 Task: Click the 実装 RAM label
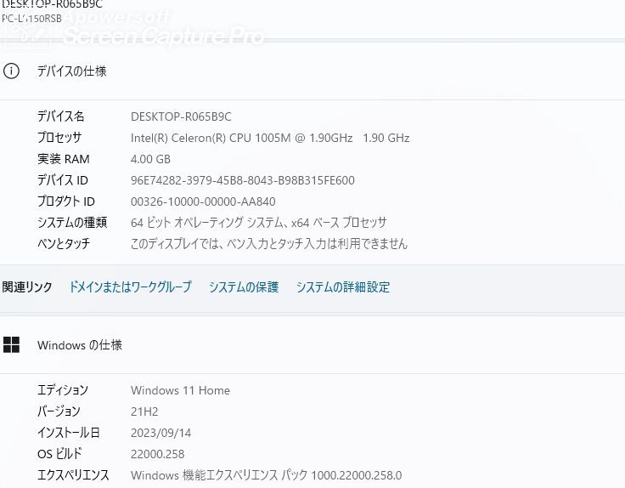(64, 159)
